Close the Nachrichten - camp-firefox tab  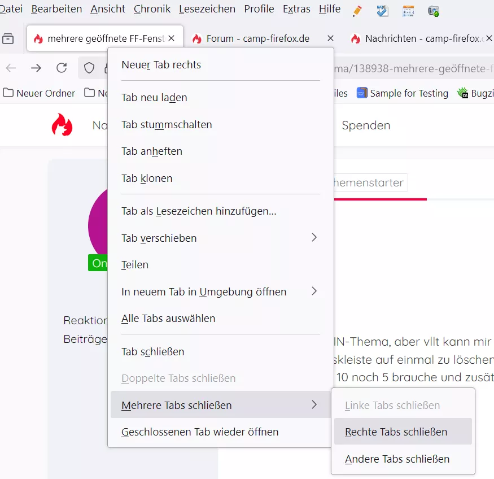489,38
